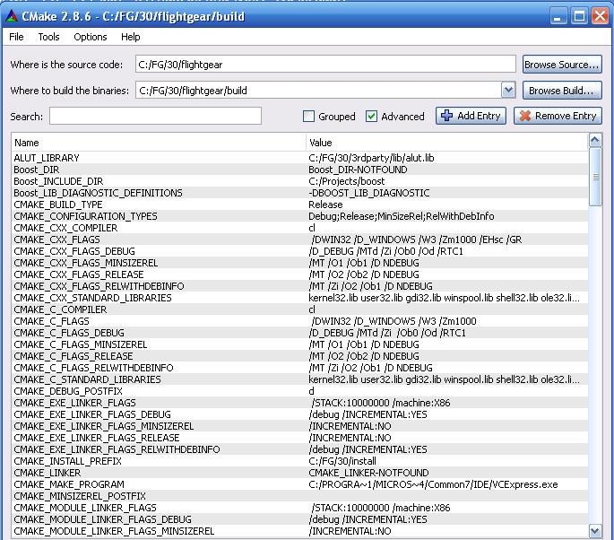Enable the Grouped checkbox
614x540 pixels.
point(309,117)
